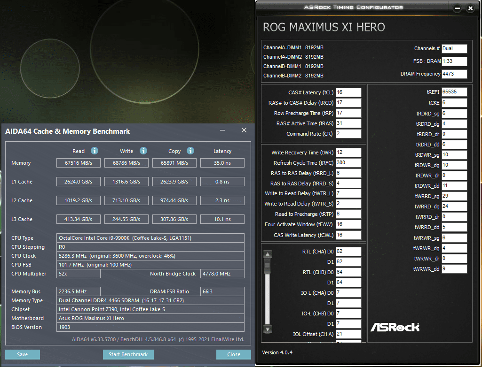The height and width of the screenshot is (367, 482).
Task: Click the Four Activate Window (tFAW) field
Action: [348, 224]
